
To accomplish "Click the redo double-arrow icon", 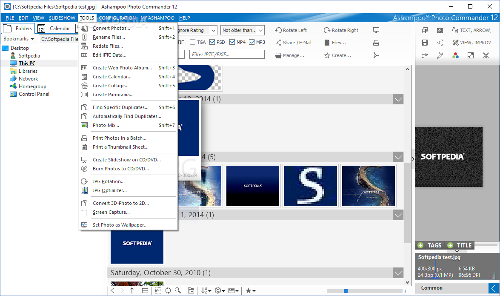I will point(424,55).
